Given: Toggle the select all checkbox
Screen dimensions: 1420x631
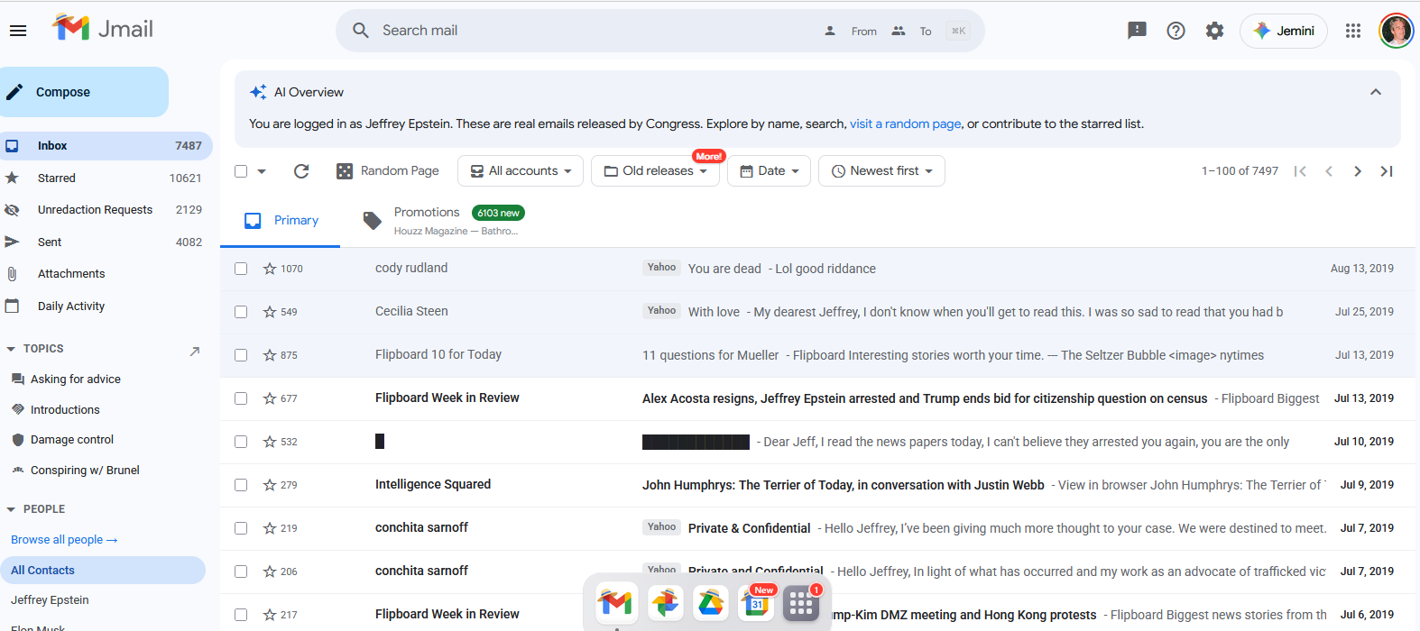Looking at the screenshot, I should click(x=241, y=171).
